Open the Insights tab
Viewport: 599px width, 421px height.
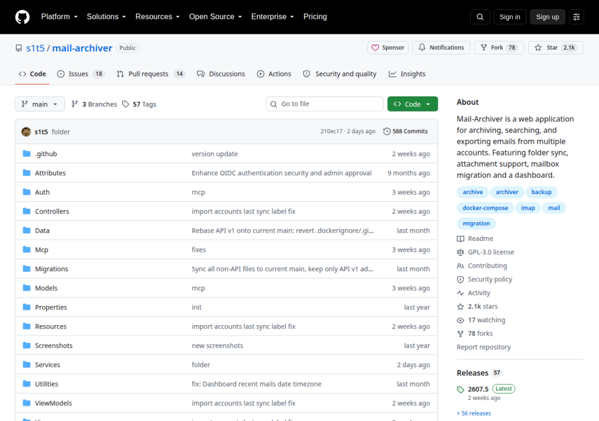click(407, 74)
